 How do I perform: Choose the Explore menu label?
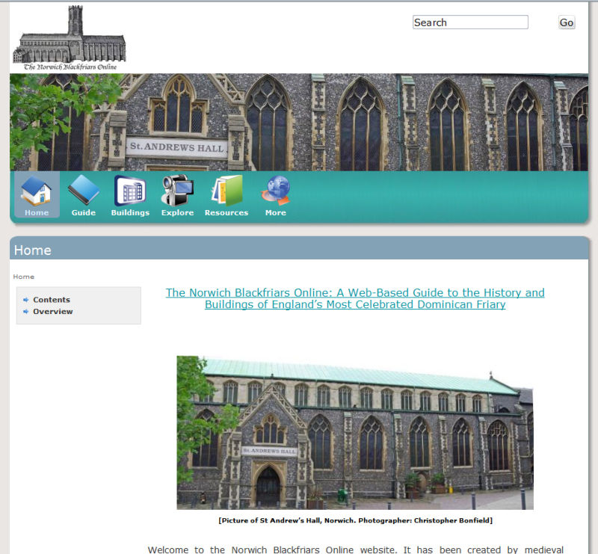tap(177, 213)
